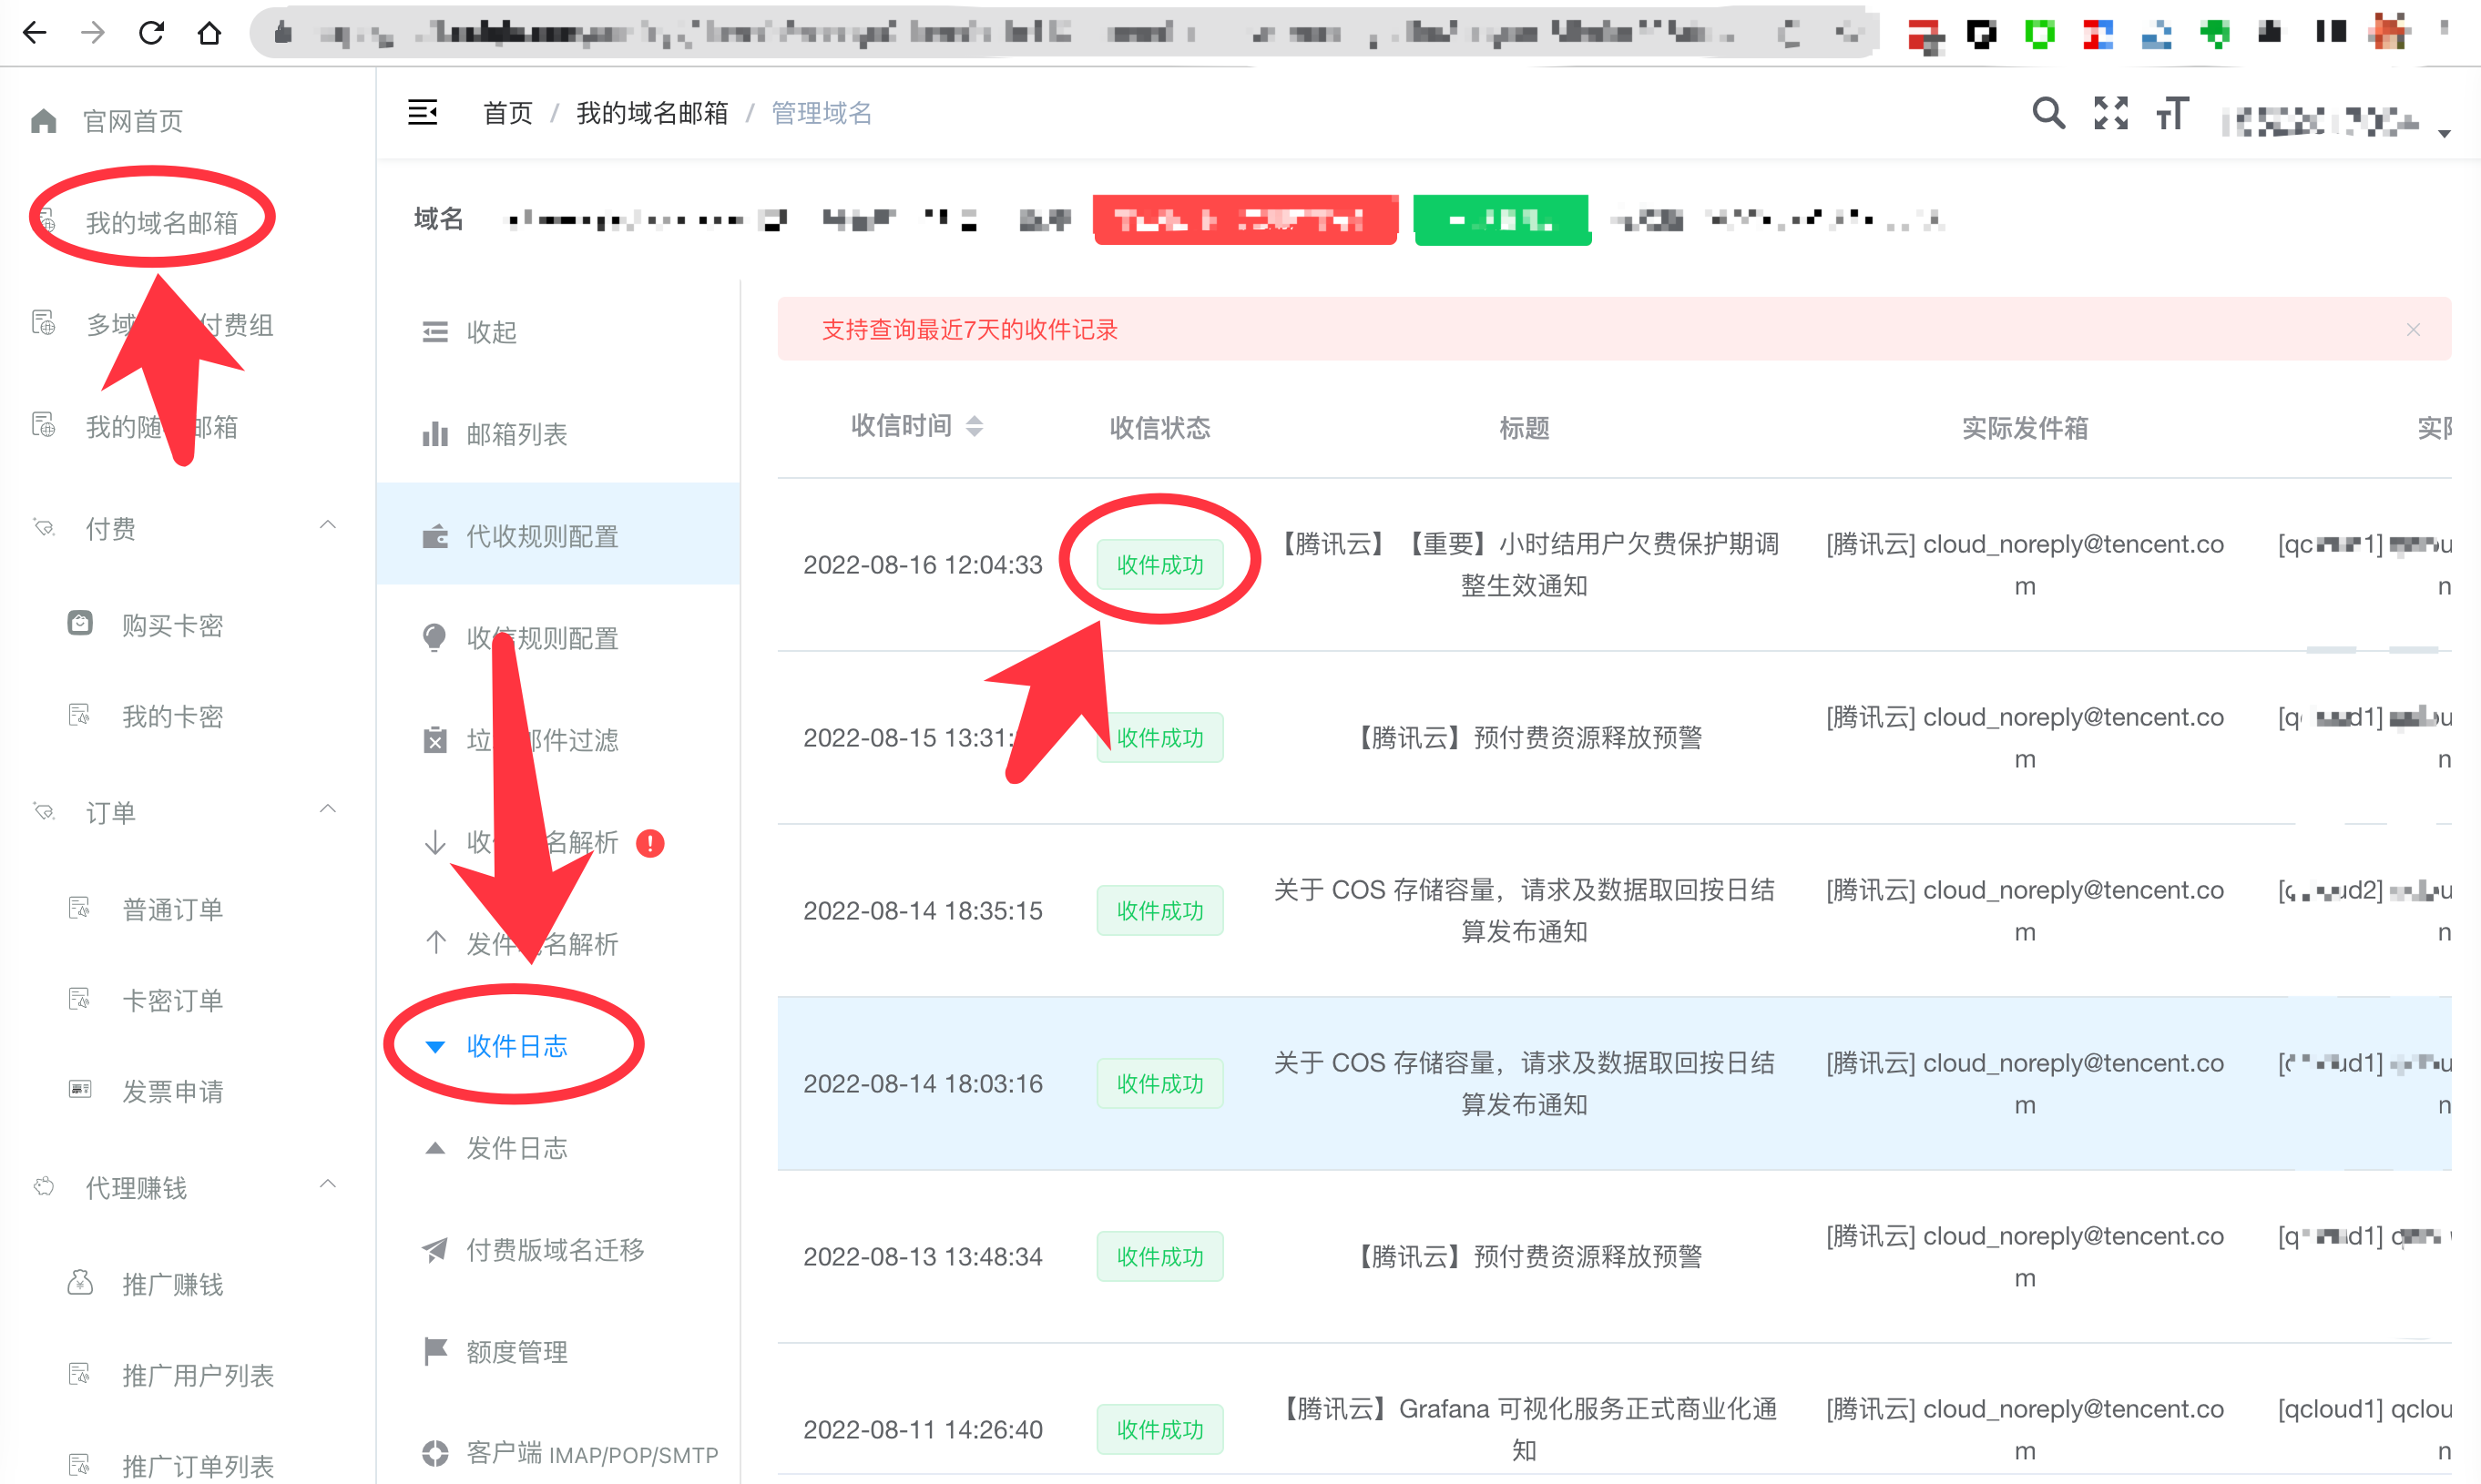Viewport: 2481px width, 1484px height.
Task: Open 邮箱列表 in domain menu
Action: pyautogui.click(x=558, y=434)
